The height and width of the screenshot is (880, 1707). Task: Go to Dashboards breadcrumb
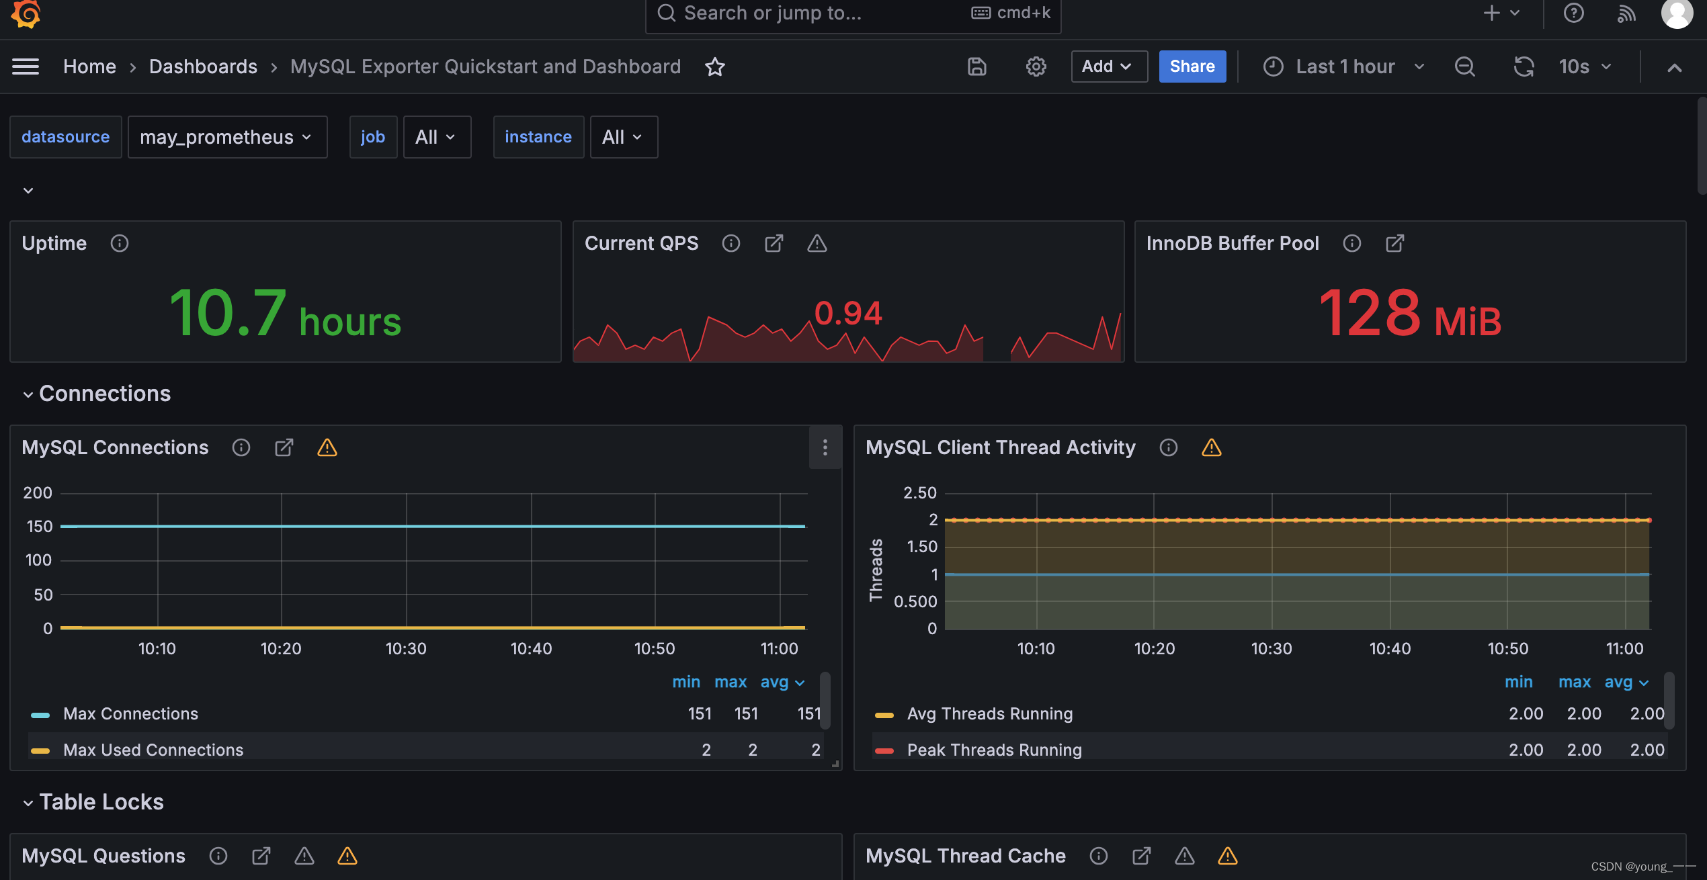pos(203,67)
